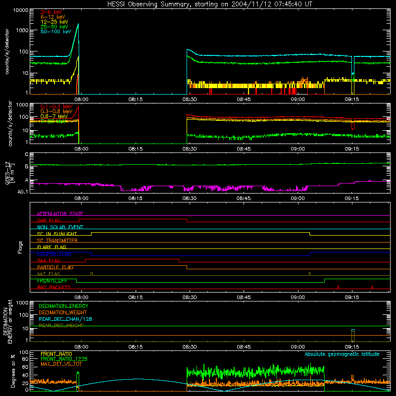Click the SAA_FLAG label
This screenshot has height=396, width=396.
49,260
